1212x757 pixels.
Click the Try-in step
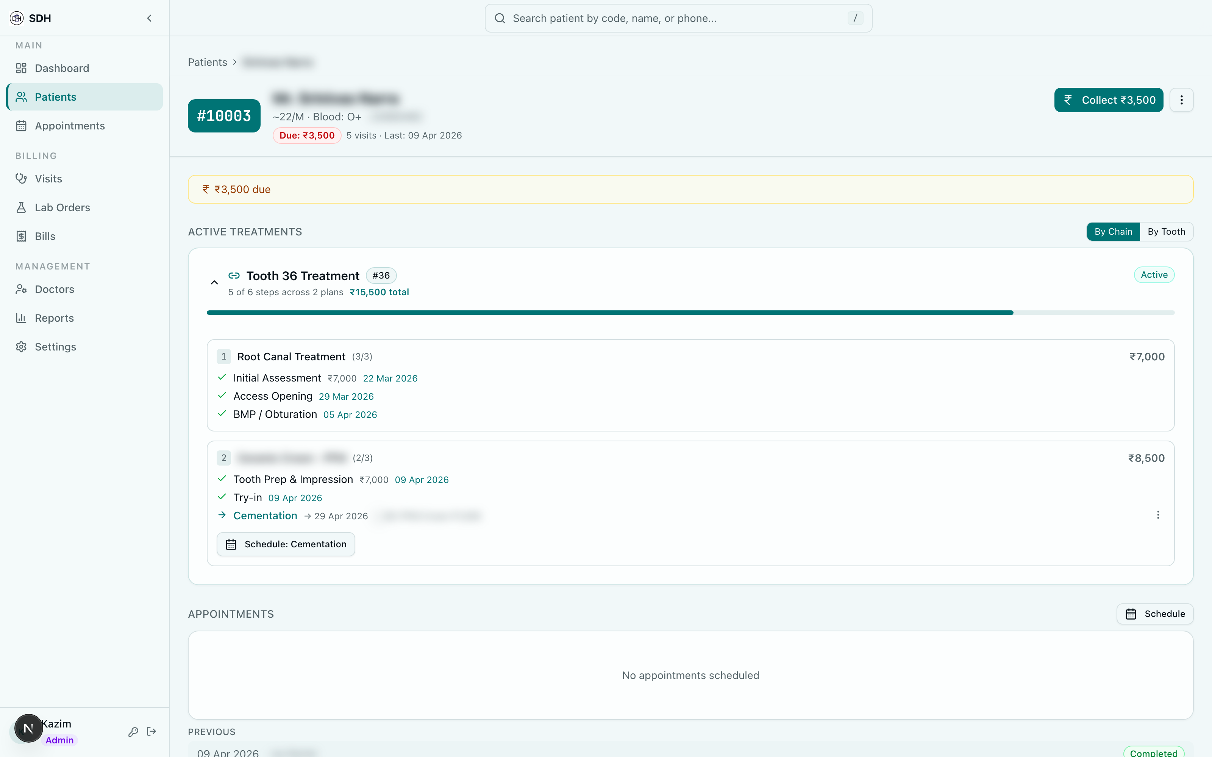tap(247, 498)
